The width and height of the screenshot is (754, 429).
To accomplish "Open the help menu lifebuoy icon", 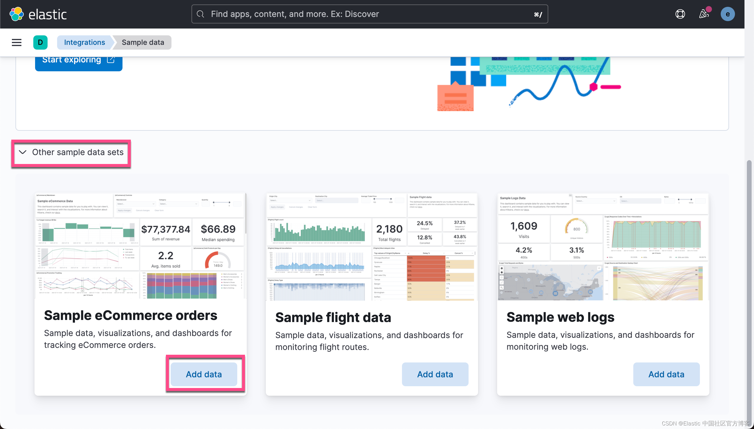I will 680,14.
